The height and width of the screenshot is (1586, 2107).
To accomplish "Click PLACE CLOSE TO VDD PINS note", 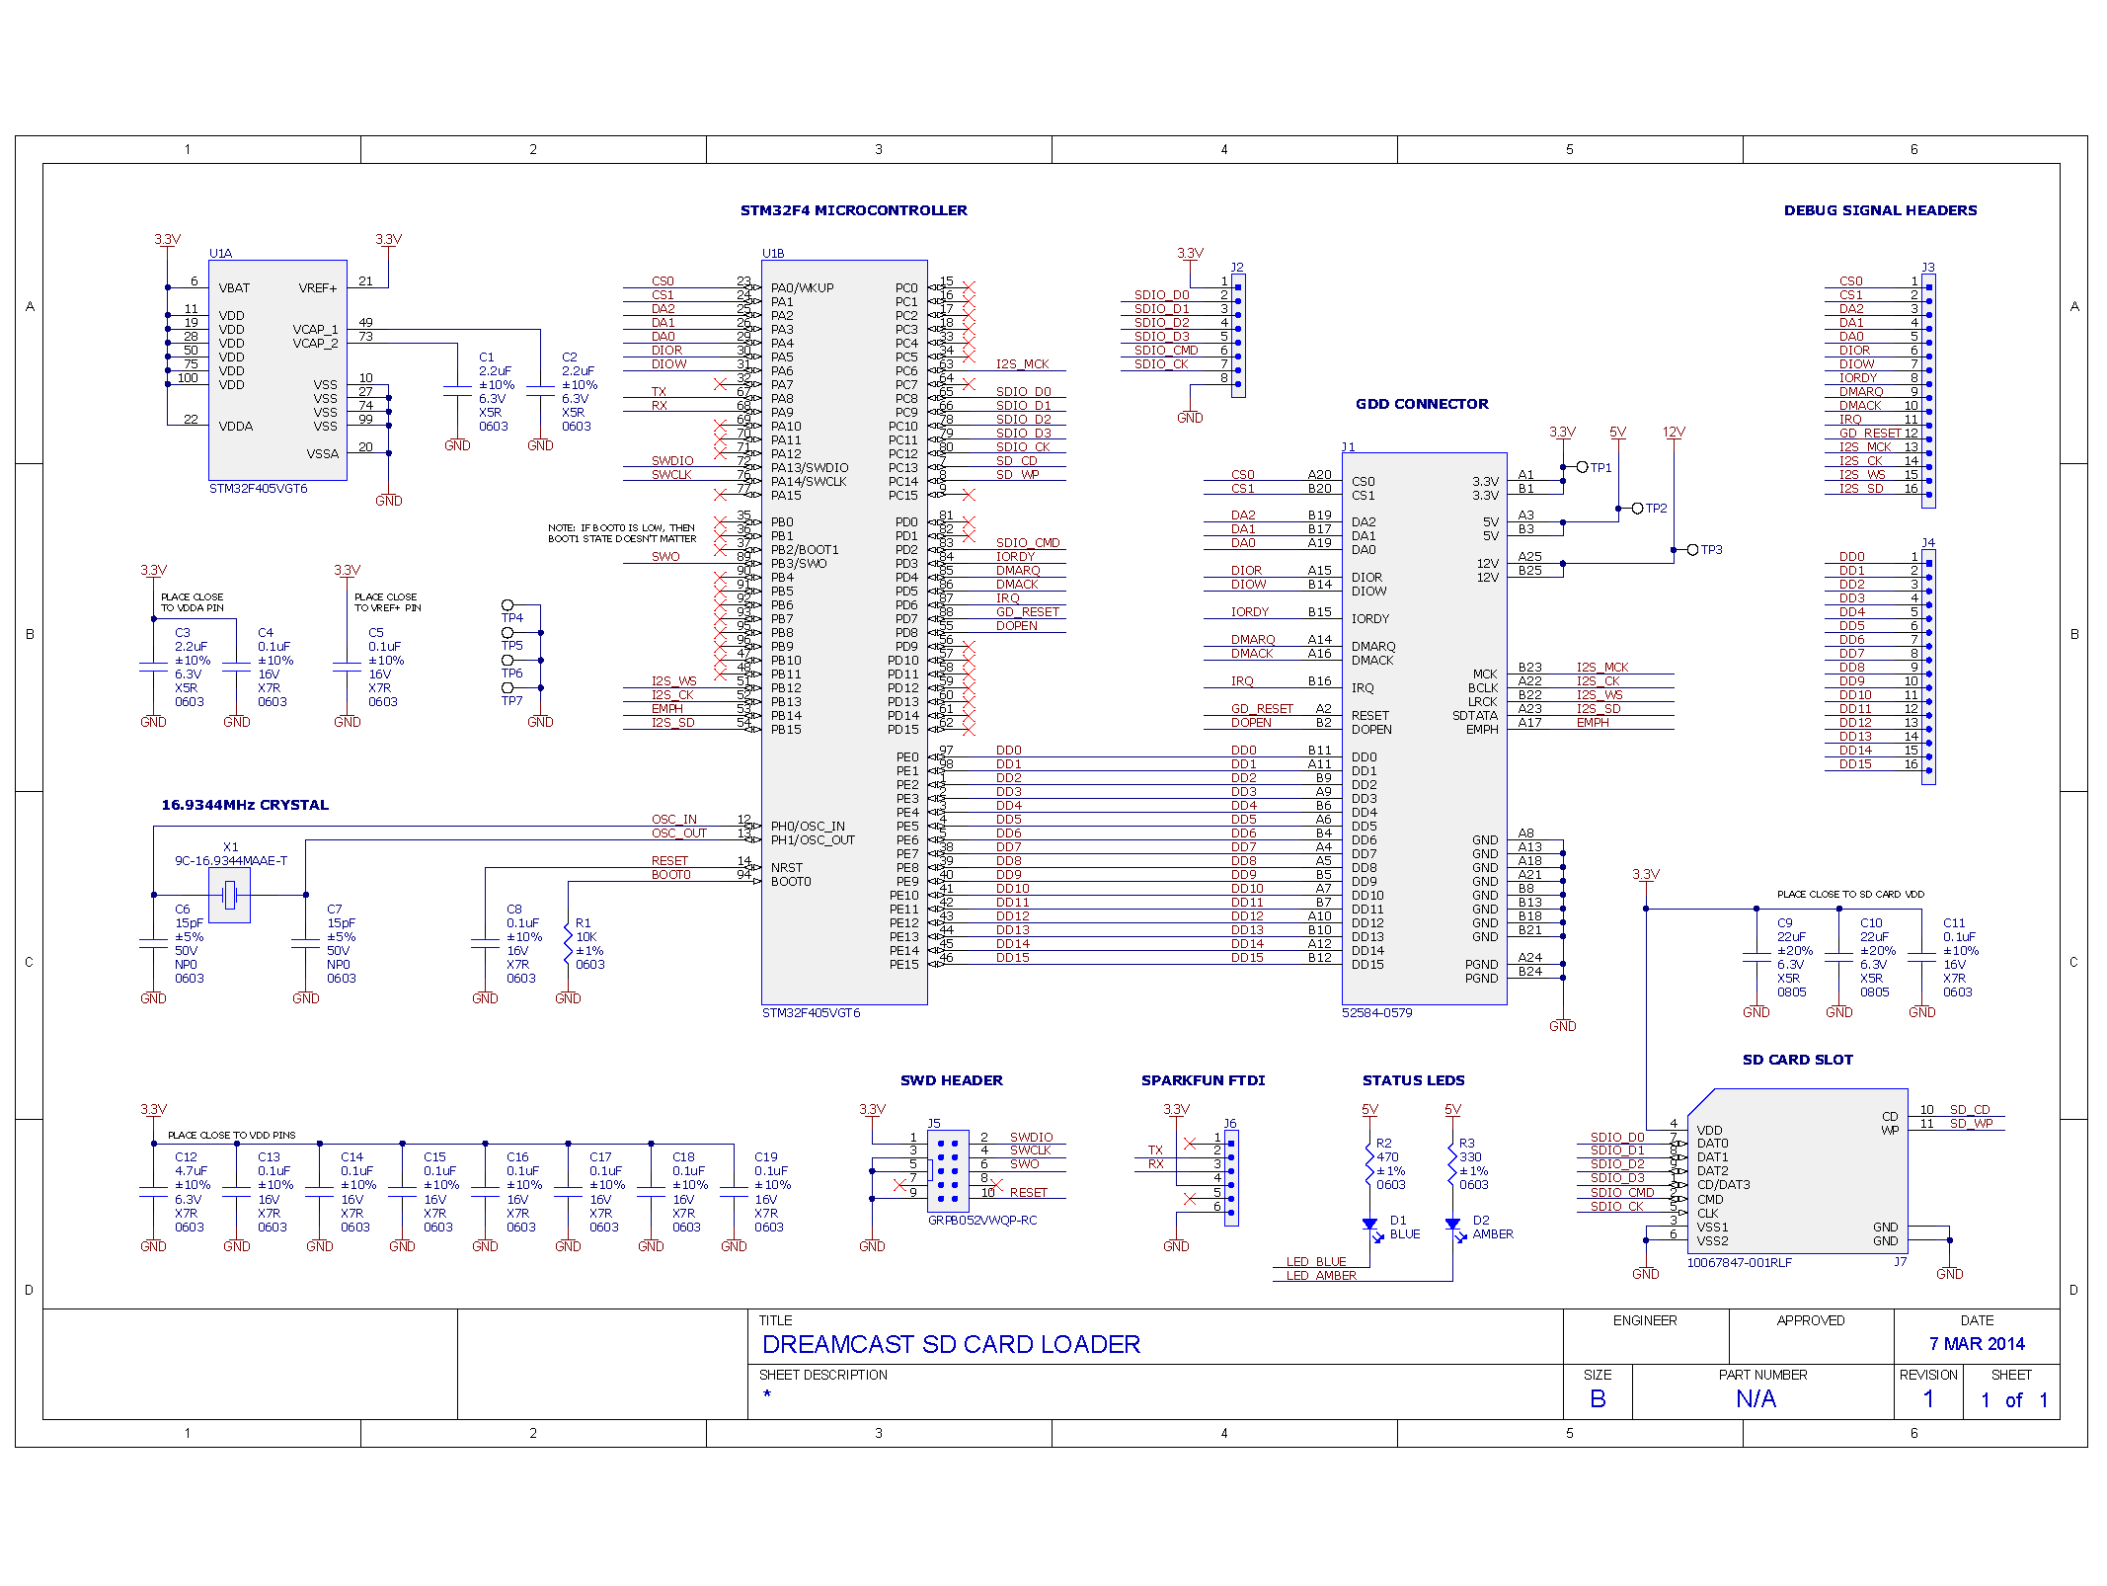I will click(x=231, y=1136).
